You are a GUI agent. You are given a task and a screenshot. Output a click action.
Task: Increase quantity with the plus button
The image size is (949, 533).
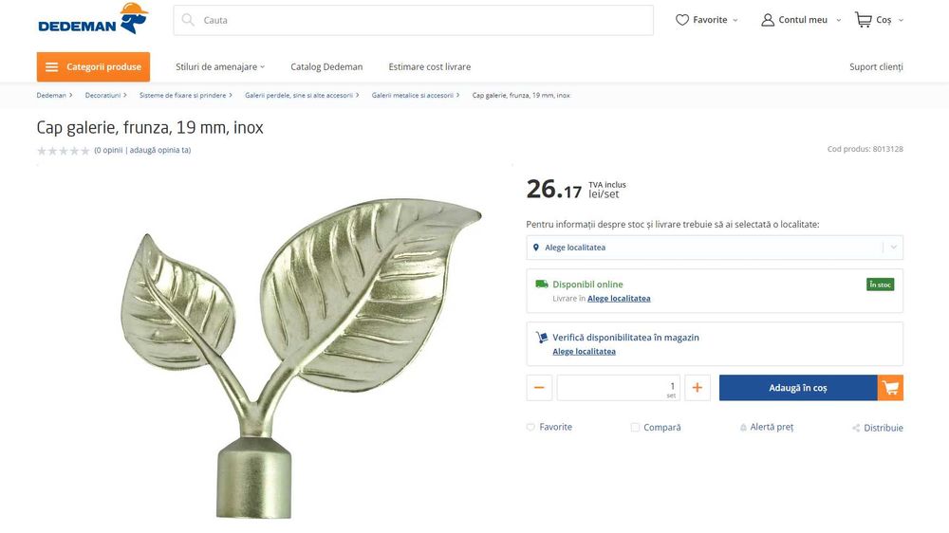(x=697, y=388)
